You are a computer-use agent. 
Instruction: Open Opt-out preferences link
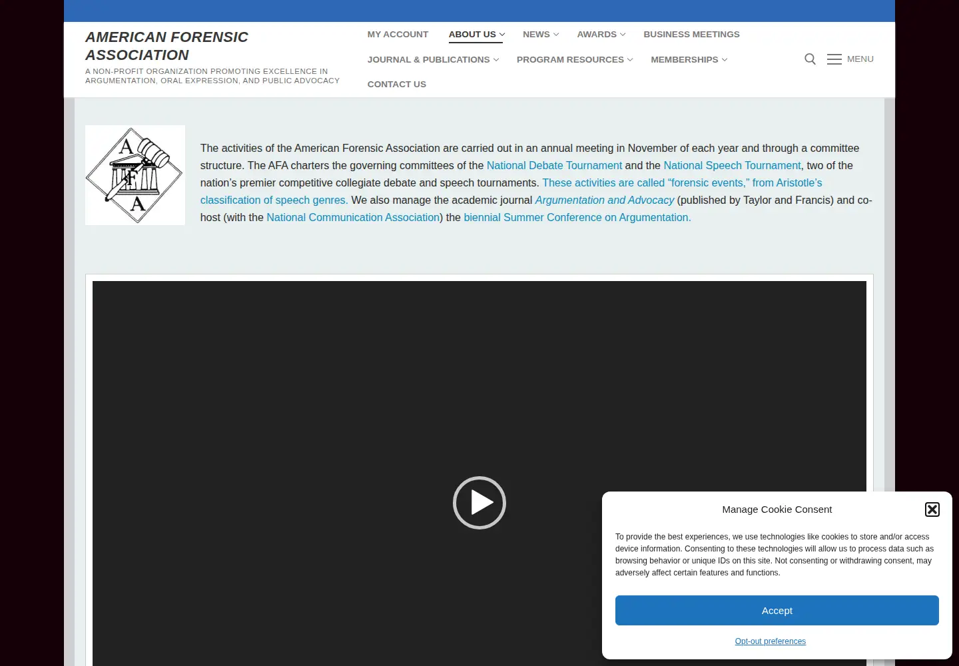coord(771,641)
